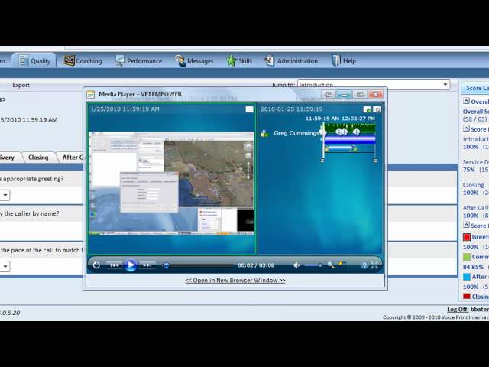The height and width of the screenshot is (367, 489).
Task: Click the 84.85% score value
Action: [473, 267]
